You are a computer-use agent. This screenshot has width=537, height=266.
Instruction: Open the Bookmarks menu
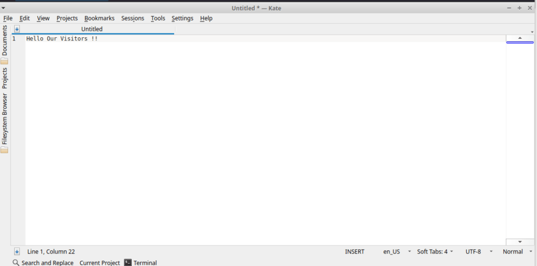coord(99,18)
